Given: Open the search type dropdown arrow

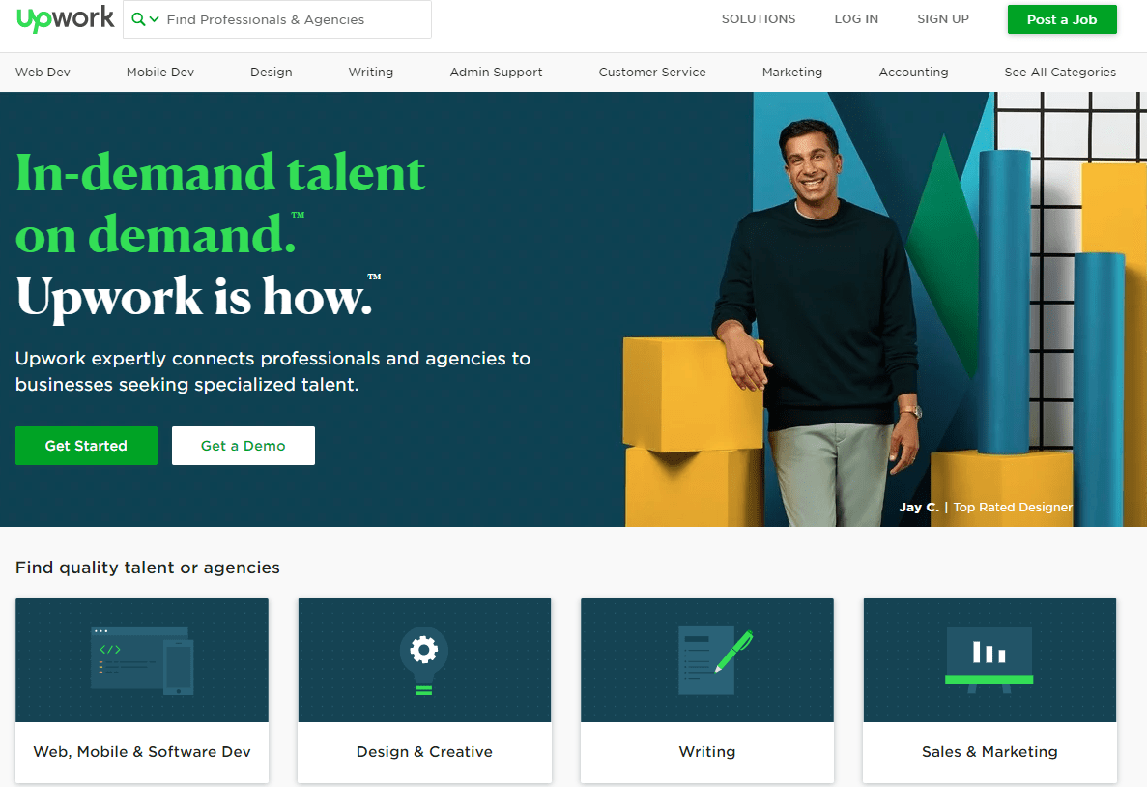Looking at the screenshot, I should click(155, 19).
